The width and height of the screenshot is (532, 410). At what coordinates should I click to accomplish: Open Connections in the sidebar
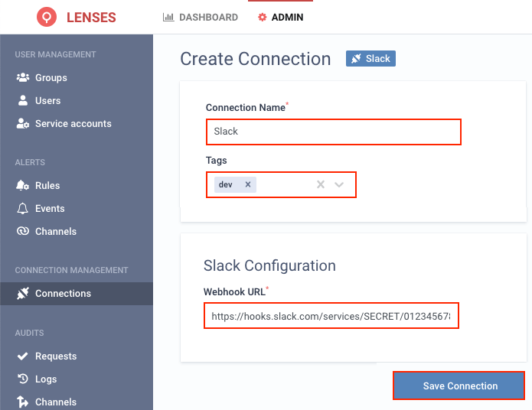click(x=77, y=294)
